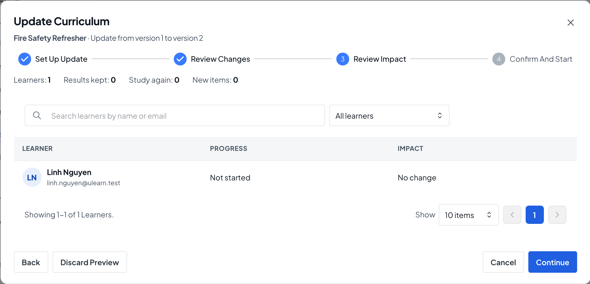Click Continue to proceed

553,262
